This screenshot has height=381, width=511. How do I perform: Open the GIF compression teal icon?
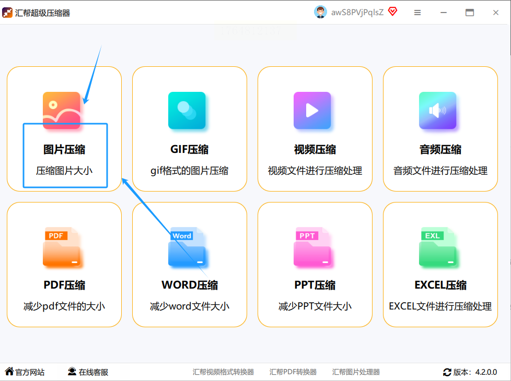point(187,111)
